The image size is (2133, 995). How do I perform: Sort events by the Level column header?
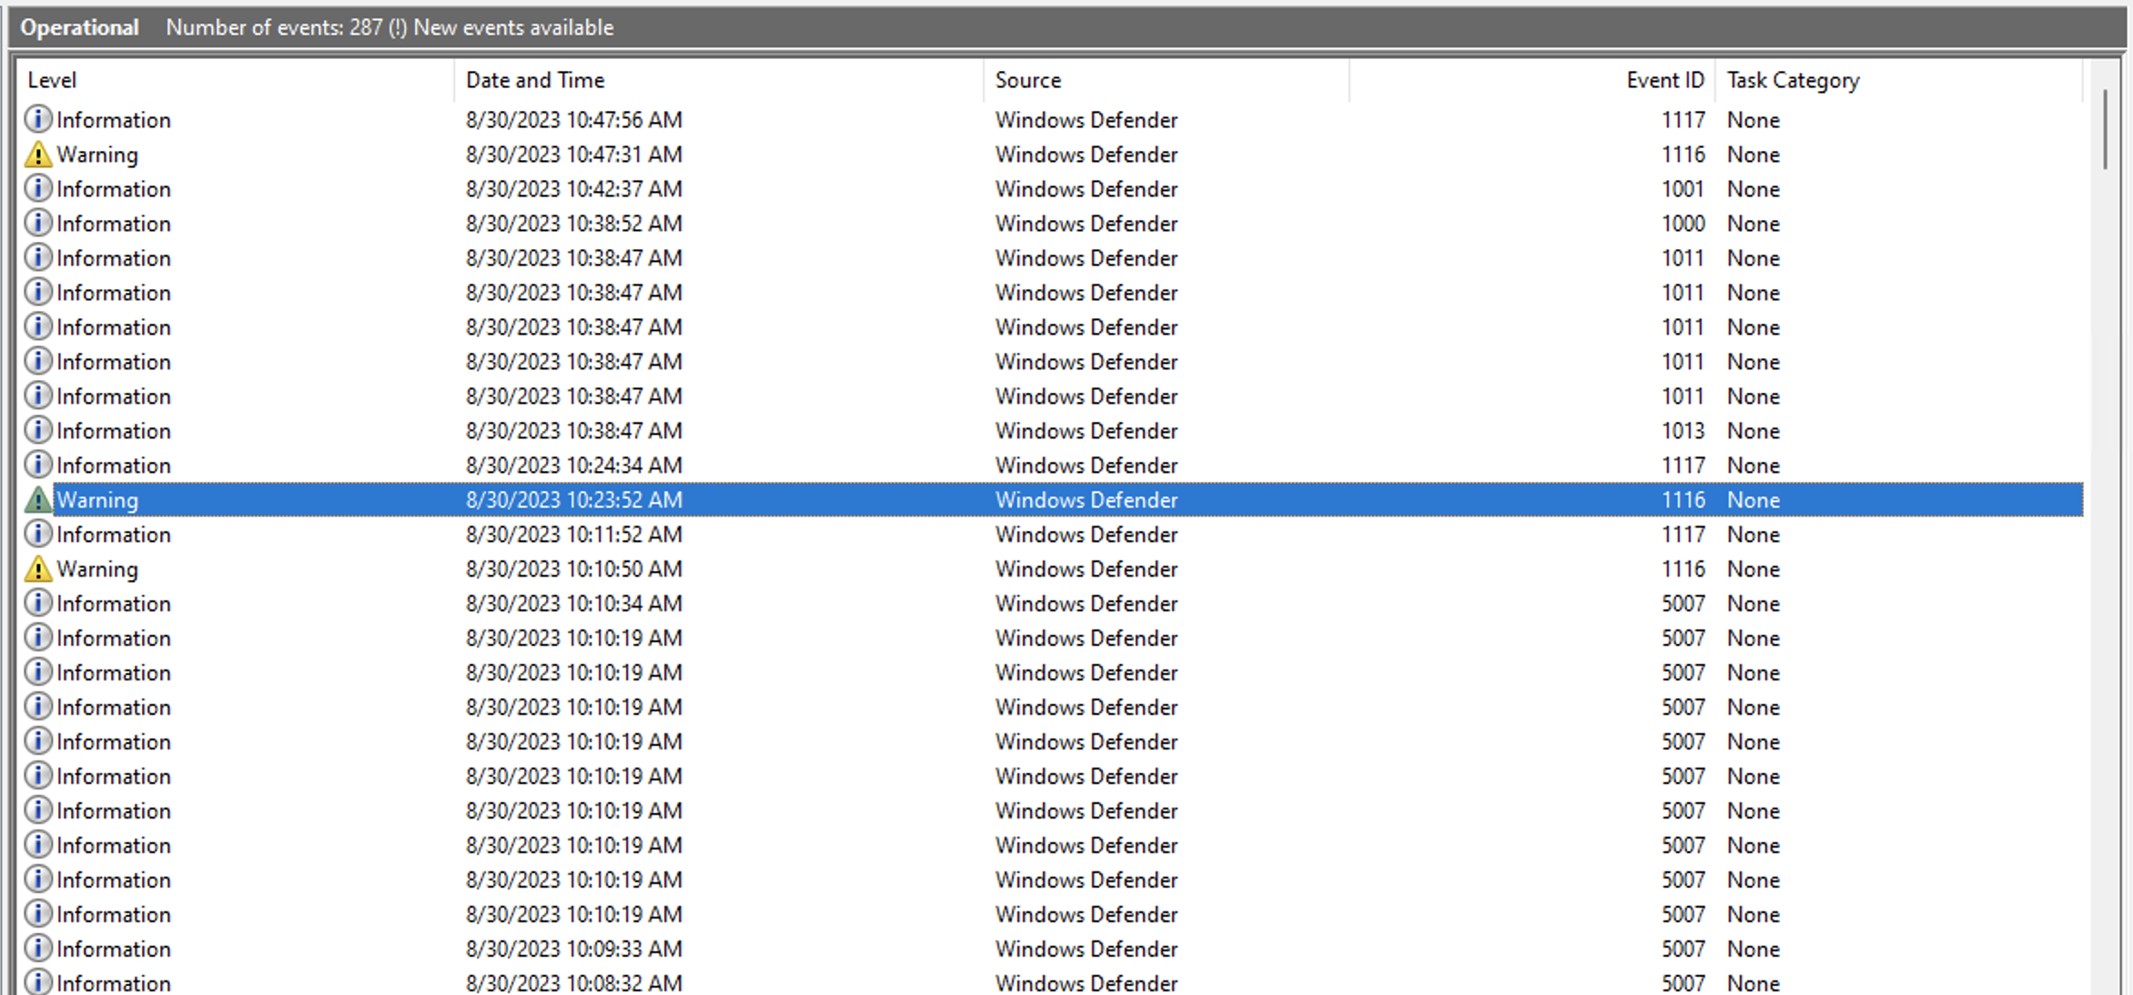[x=52, y=80]
